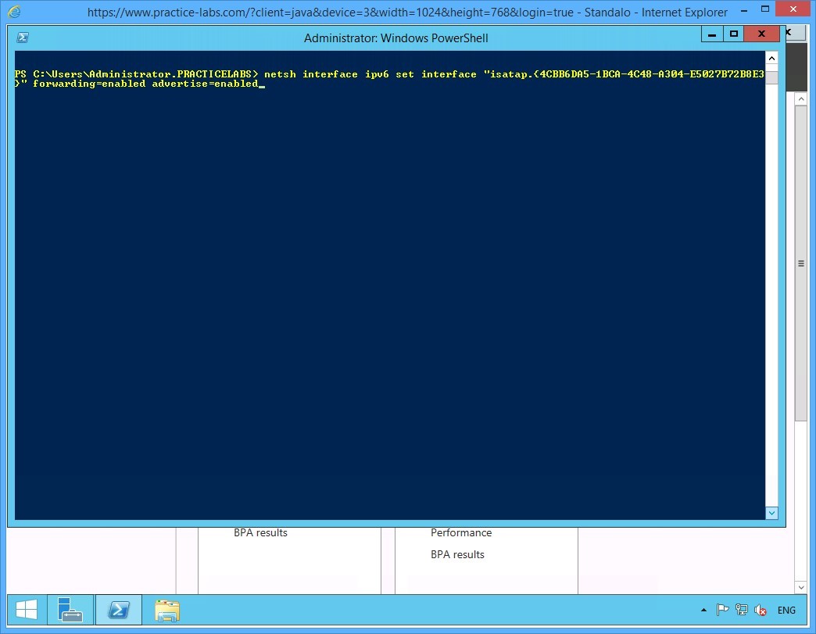Image resolution: width=816 pixels, height=634 pixels.
Task: Maximize the PowerShell console window
Action: (x=732, y=34)
